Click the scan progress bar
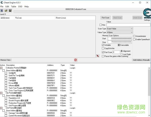This screenshot has width=151, height=117. coord(75,11)
